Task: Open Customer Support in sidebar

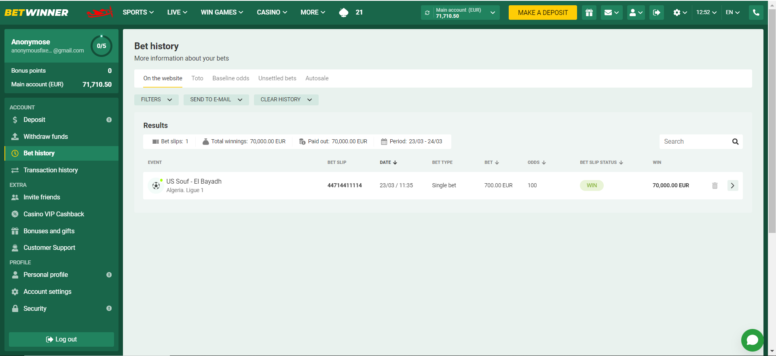Action: click(61, 248)
